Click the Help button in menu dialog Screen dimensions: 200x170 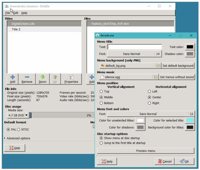click(x=107, y=161)
